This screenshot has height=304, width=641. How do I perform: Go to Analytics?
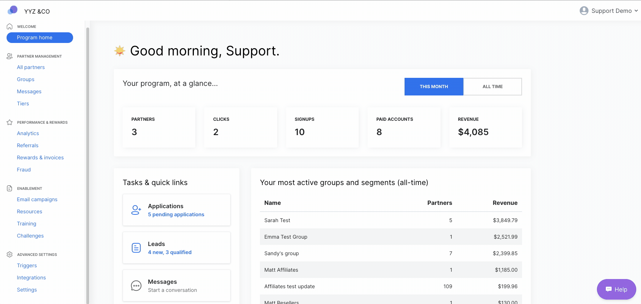point(28,133)
